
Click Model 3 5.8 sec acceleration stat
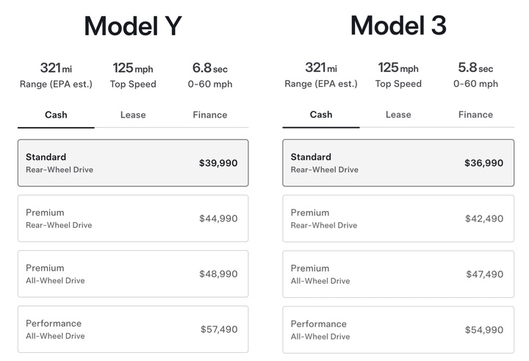point(475,75)
